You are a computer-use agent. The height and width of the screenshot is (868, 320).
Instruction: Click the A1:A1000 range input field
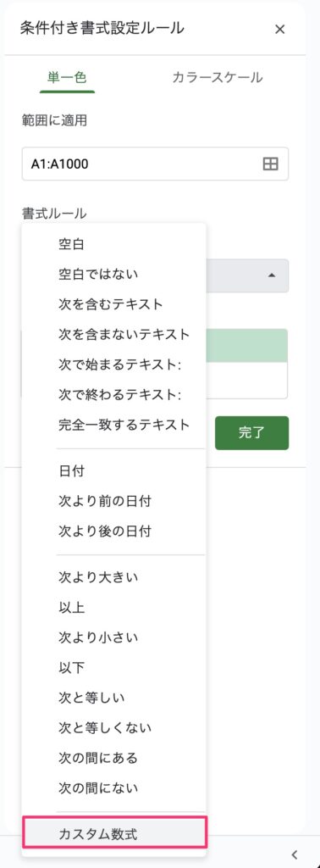155,164
